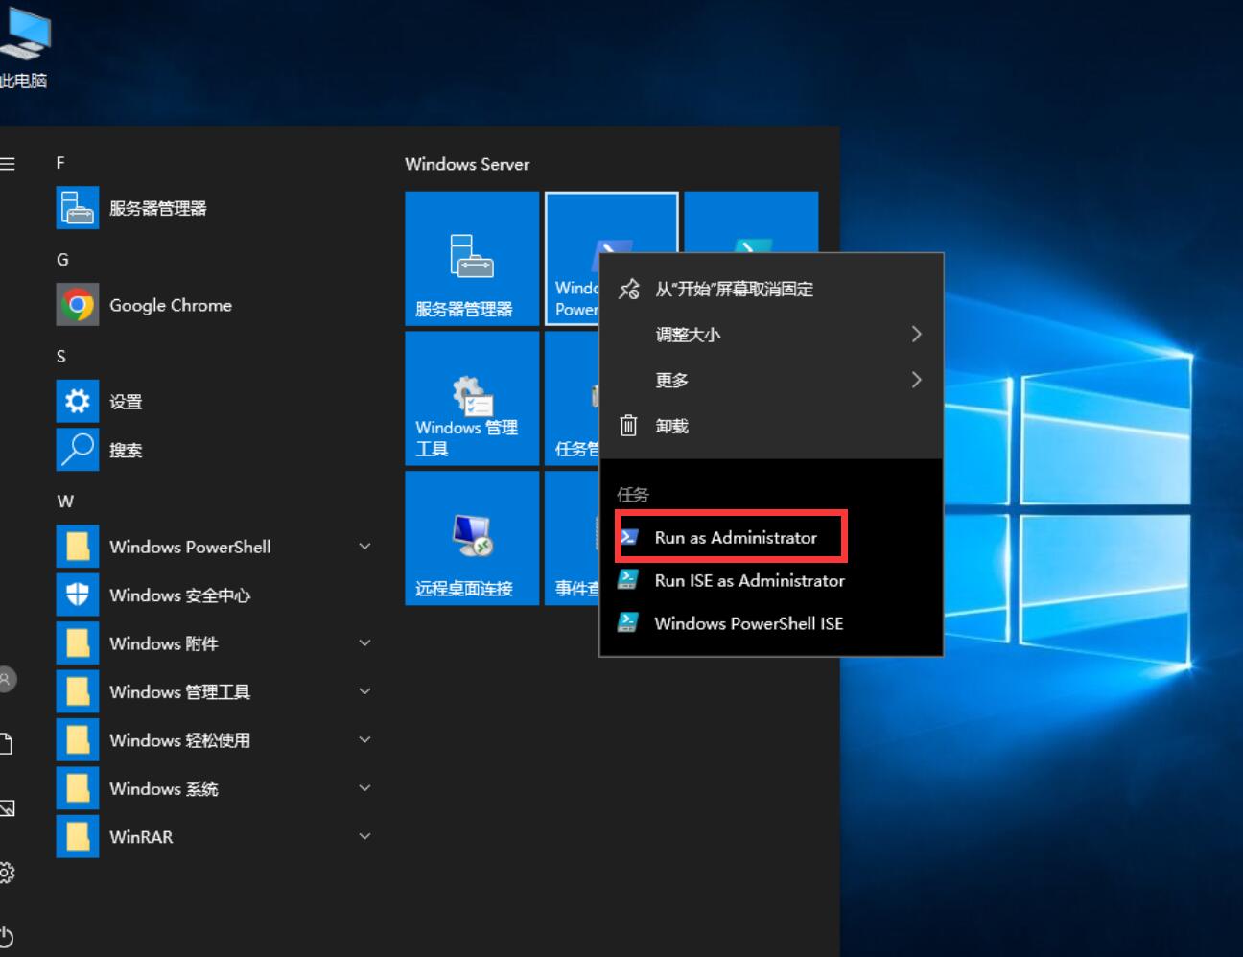Select Run as Administrator

735,538
